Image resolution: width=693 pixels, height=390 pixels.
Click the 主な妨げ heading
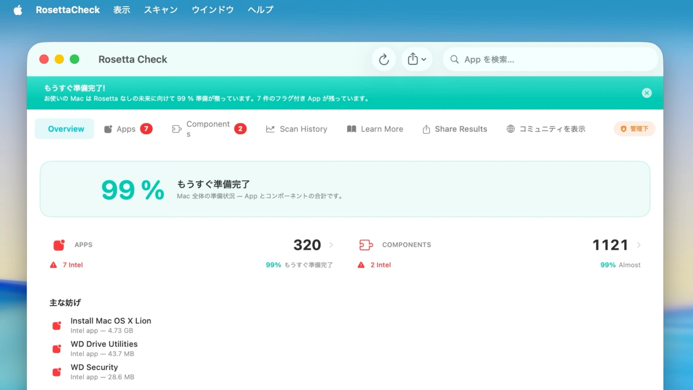(x=65, y=303)
